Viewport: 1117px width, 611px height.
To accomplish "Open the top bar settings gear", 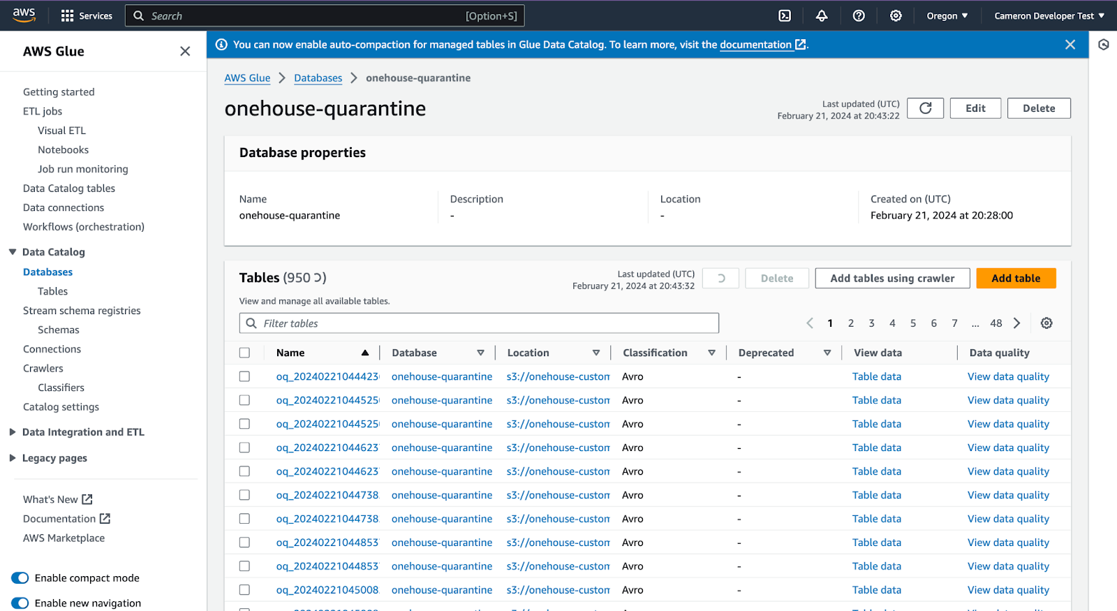I will pyautogui.click(x=896, y=15).
